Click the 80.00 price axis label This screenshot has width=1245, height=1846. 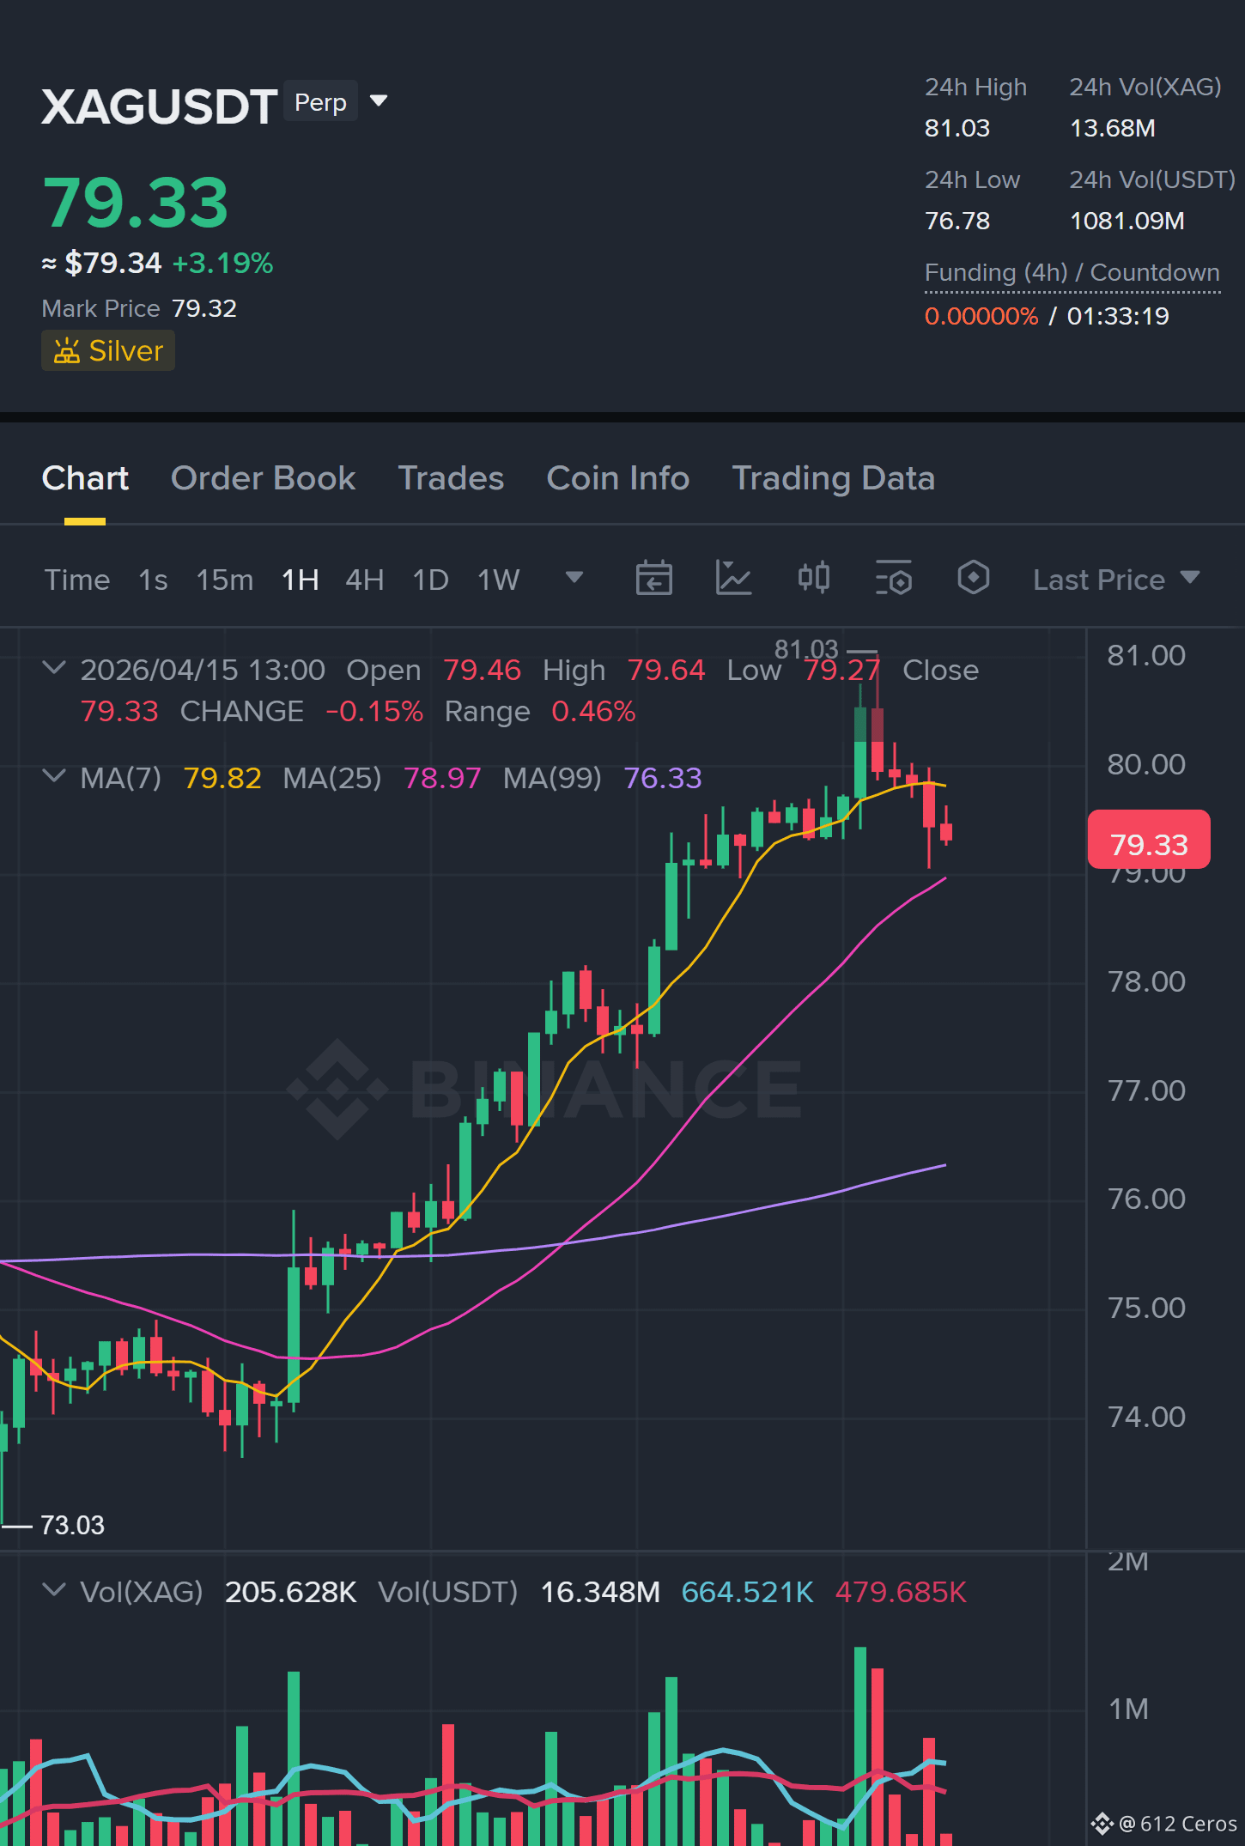click(x=1146, y=764)
